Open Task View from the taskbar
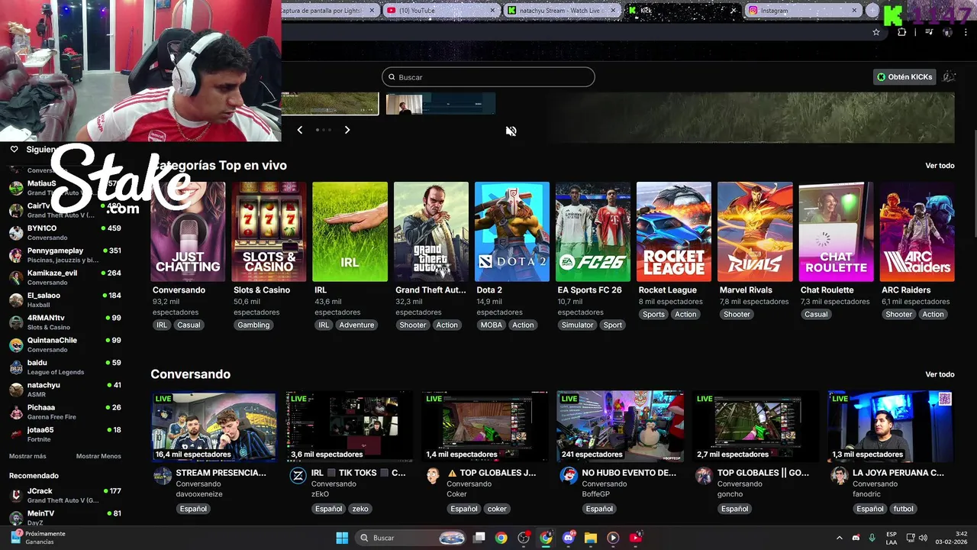This screenshot has width=977, height=550. tap(479, 538)
